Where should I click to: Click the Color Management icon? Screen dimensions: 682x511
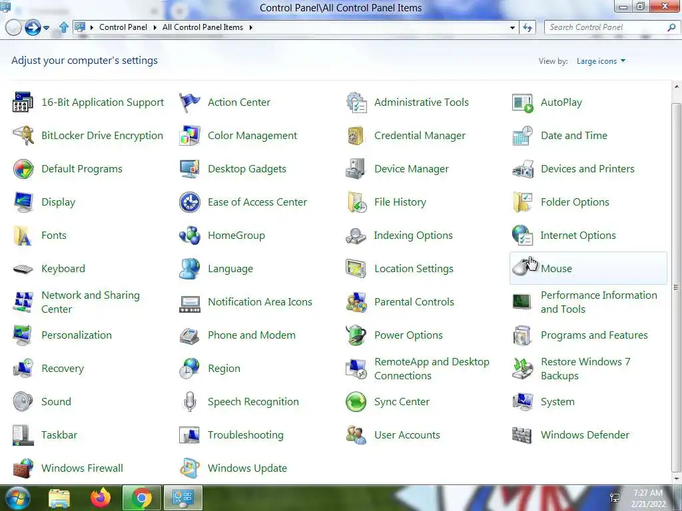(x=190, y=136)
